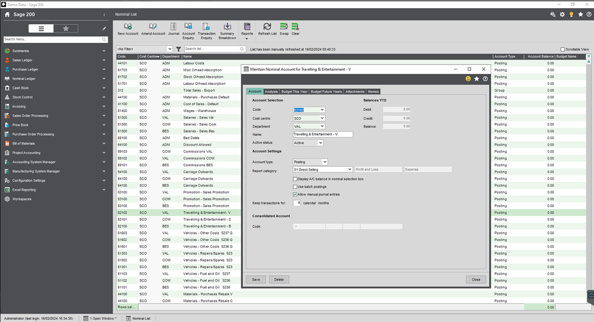
Task: Open the Memos tab
Action: coord(373,92)
